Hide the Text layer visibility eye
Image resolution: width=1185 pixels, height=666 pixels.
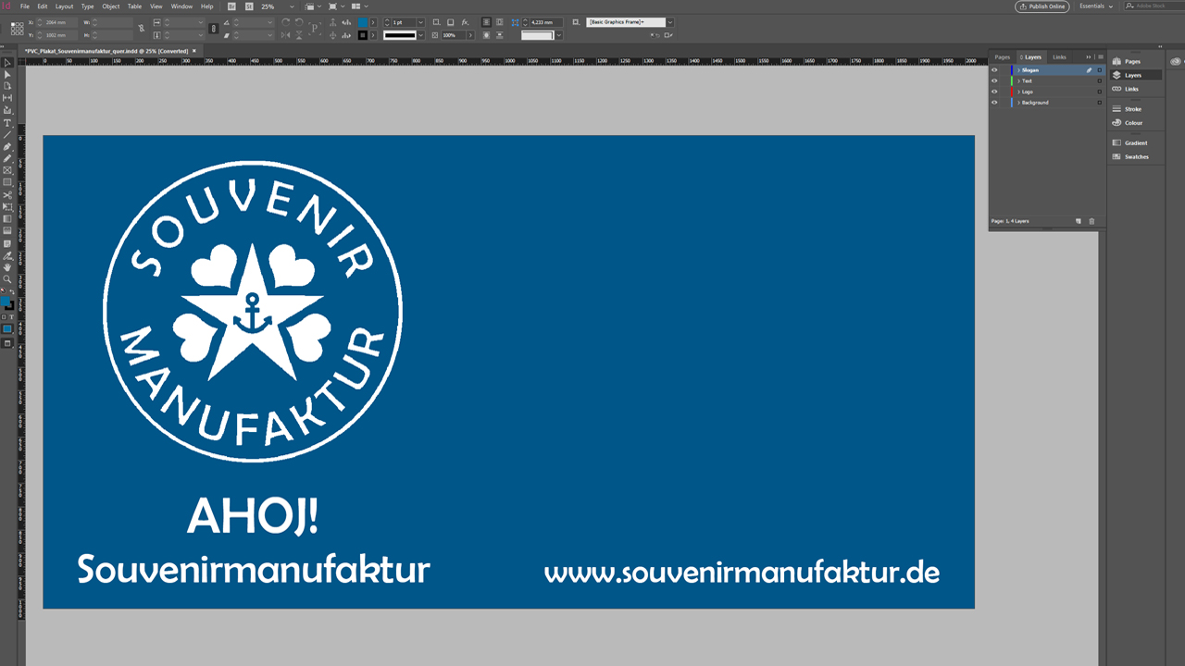(x=994, y=81)
